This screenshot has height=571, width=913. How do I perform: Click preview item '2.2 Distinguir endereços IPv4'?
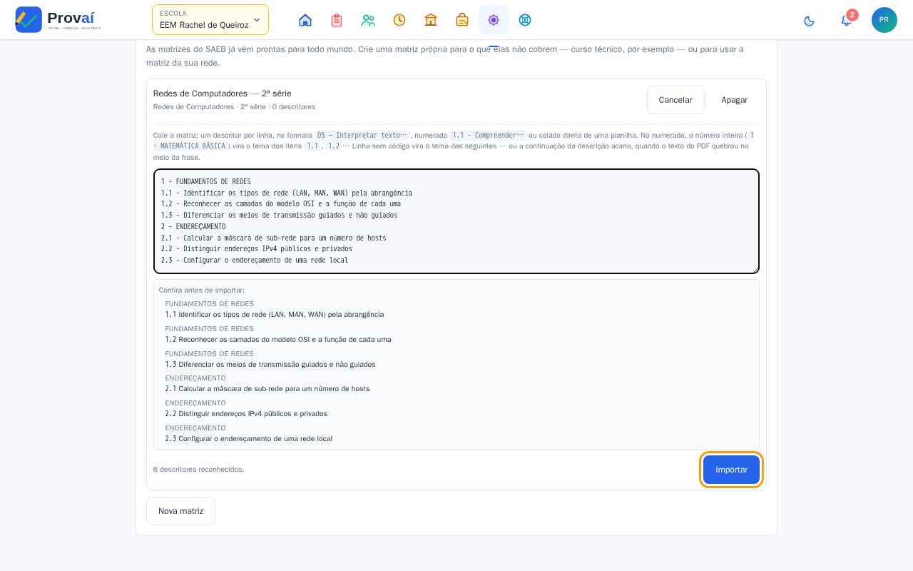point(246,414)
